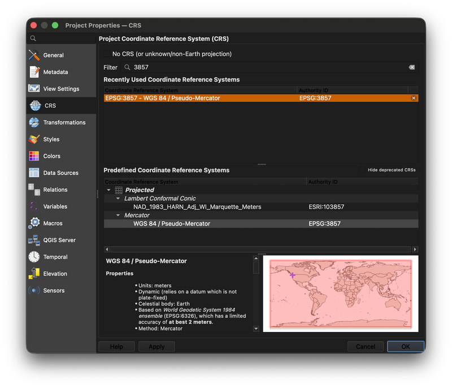Open the Sensors icon
The image size is (452, 388).
click(34, 290)
